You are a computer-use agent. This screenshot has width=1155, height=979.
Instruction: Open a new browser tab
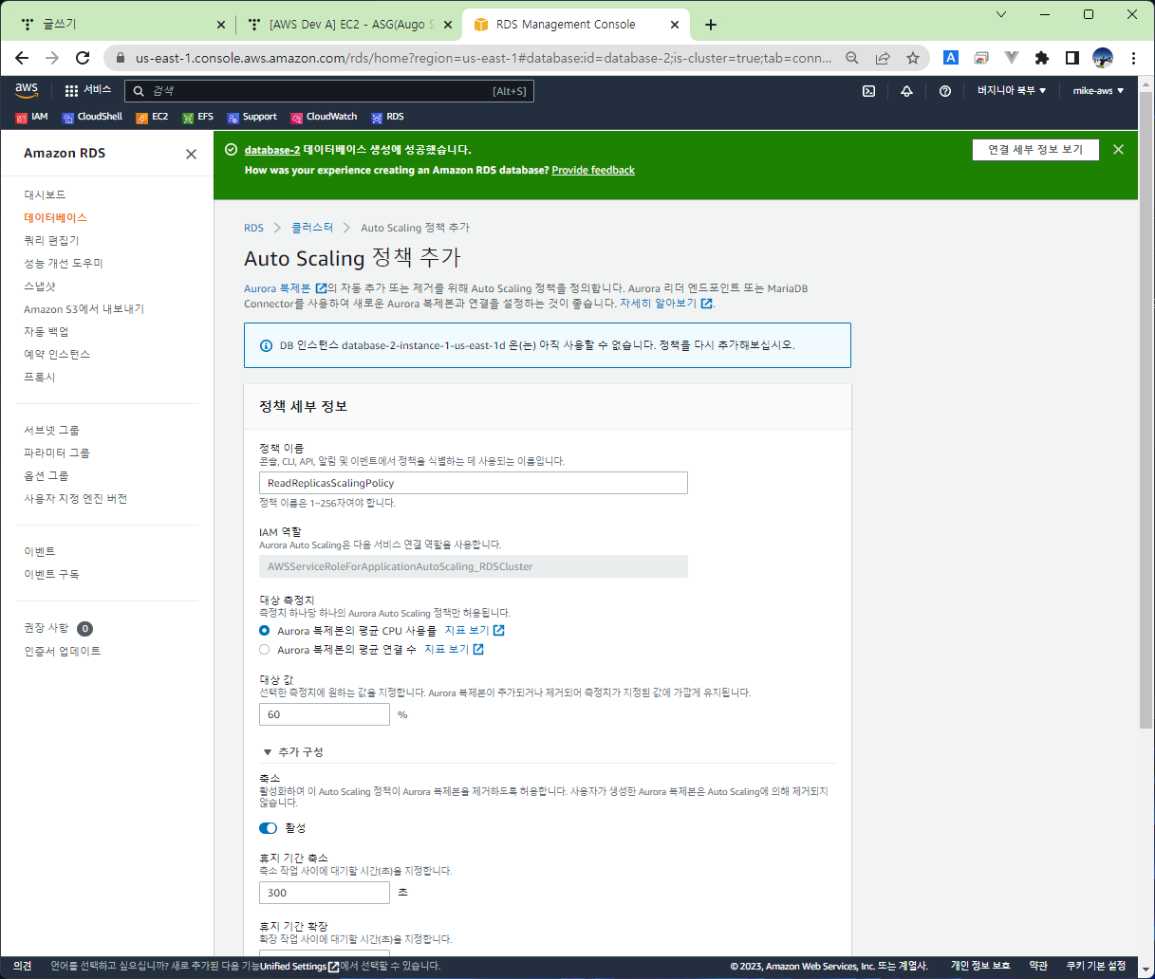coord(711,25)
